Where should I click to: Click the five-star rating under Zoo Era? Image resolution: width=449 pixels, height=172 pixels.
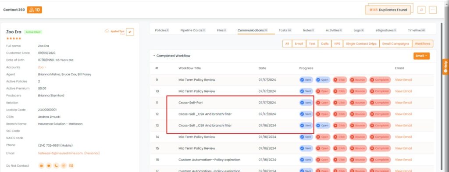pyautogui.click(x=14, y=39)
